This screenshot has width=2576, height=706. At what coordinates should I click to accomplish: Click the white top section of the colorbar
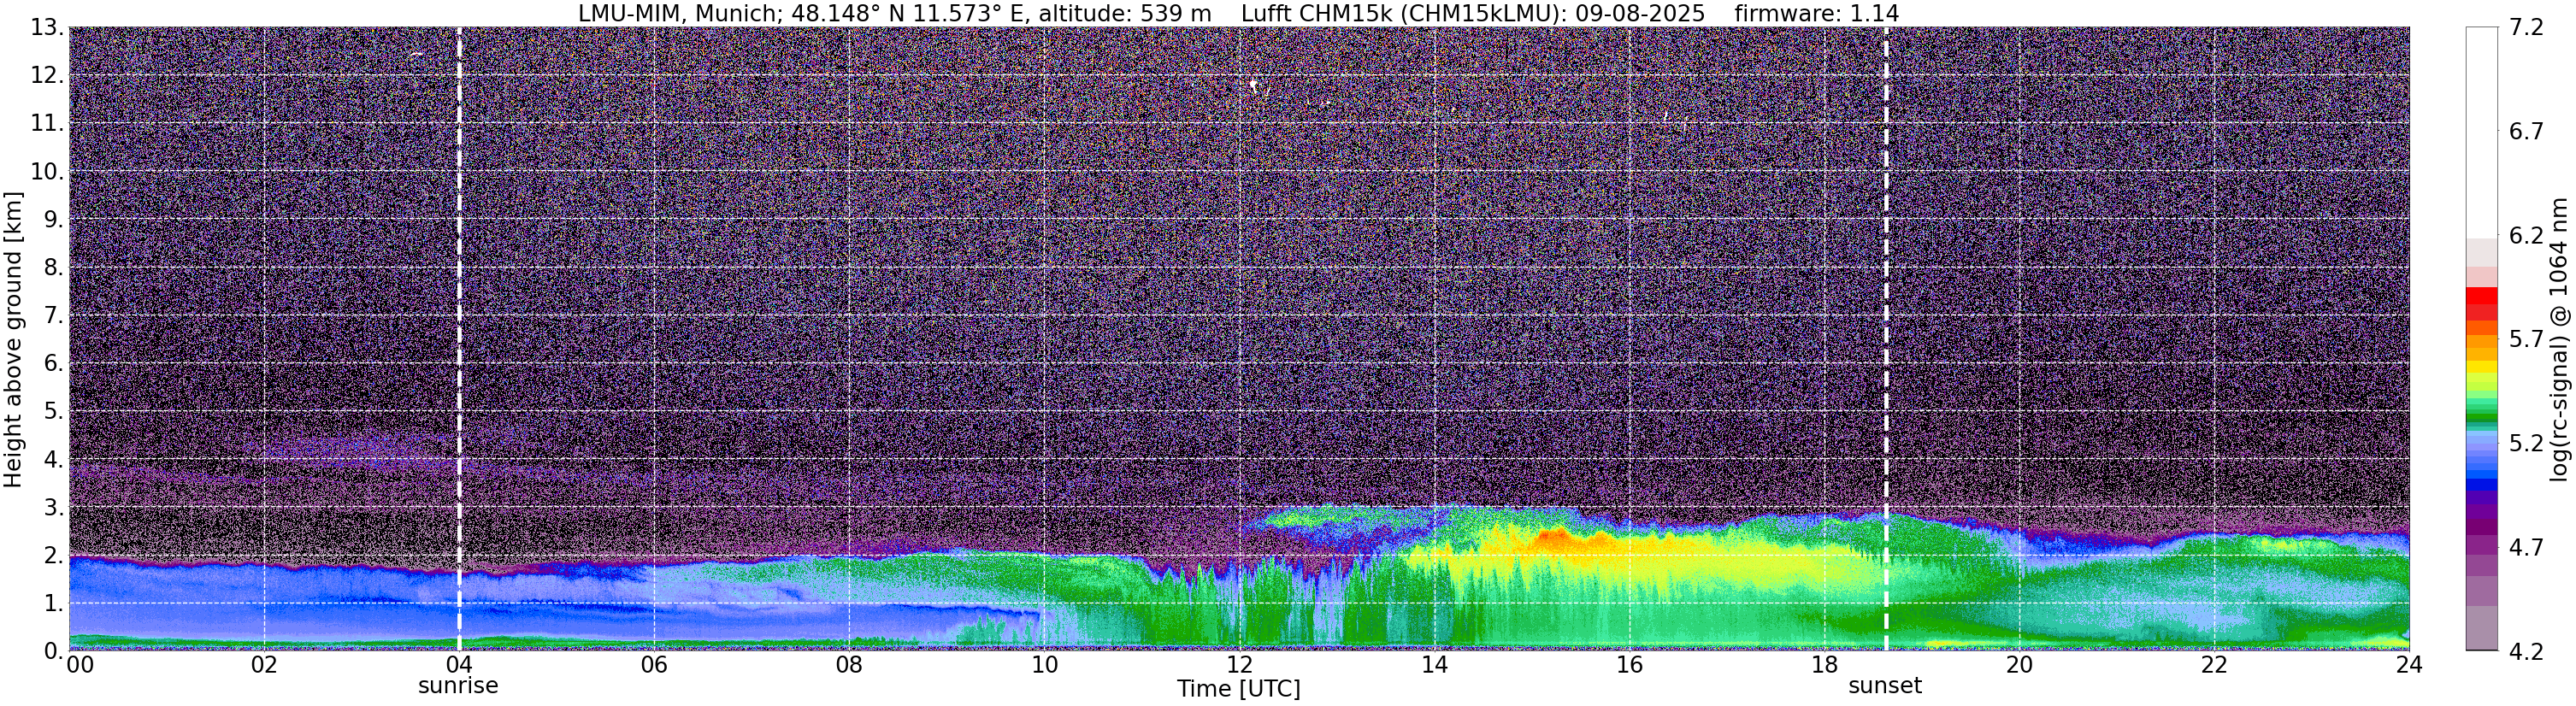pyautogui.click(x=2481, y=132)
